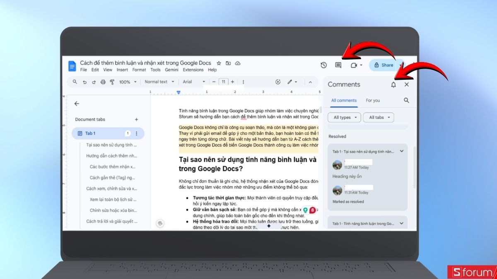
Task: Click the sparkle button at the page bottom
Action: pyautogui.click(x=268, y=226)
